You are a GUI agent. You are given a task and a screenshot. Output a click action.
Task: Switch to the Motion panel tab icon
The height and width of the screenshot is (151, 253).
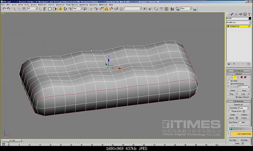coord(241,14)
